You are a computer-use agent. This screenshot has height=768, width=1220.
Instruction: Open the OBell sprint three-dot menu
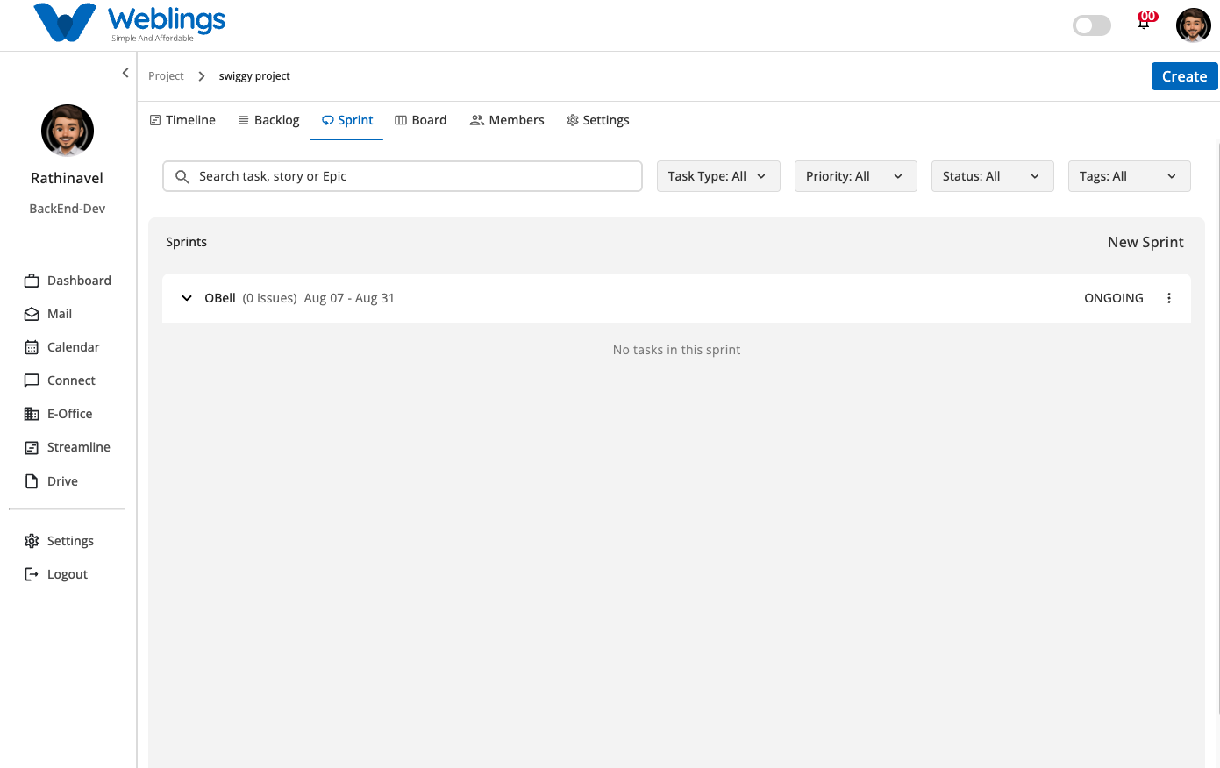click(x=1169, y=298)
